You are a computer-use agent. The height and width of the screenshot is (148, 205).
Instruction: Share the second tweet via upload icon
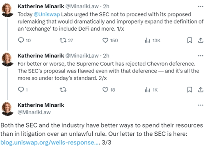coord(200,90)
